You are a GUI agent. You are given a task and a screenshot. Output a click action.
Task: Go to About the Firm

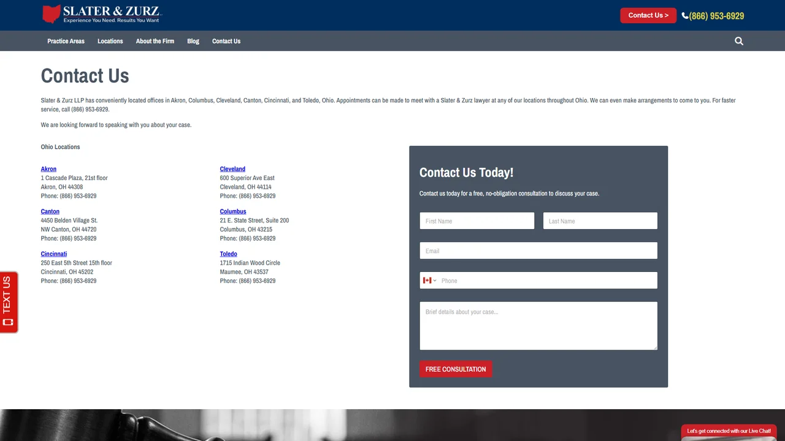pos(155,41)
